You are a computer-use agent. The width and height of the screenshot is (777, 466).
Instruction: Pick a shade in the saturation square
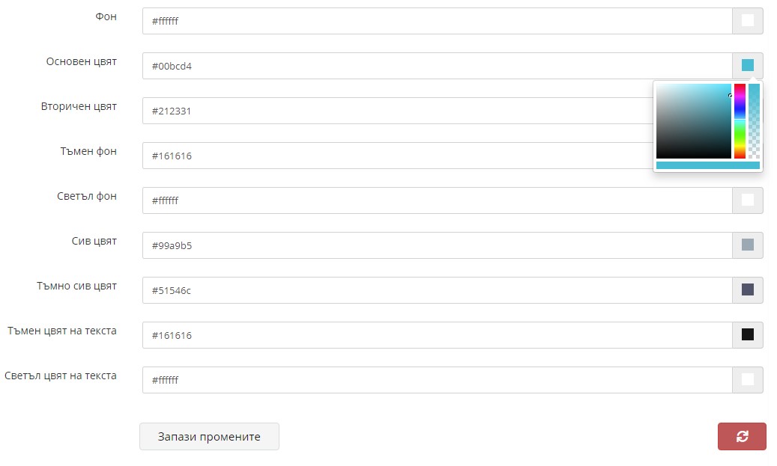tap(693, 121)
